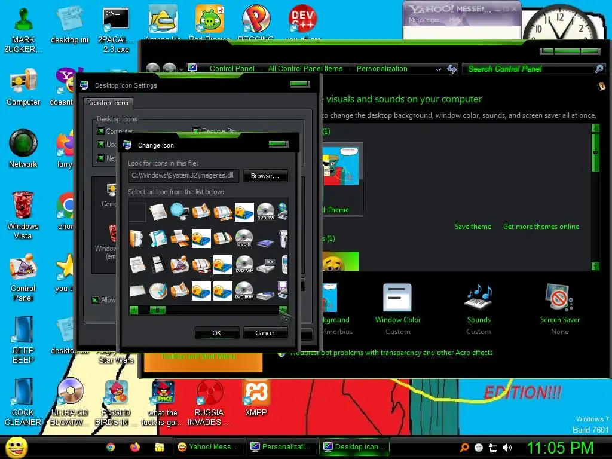Switch to the Desktop Icons tab
This screenshot has height=459, width=612.
click(108, 103)
